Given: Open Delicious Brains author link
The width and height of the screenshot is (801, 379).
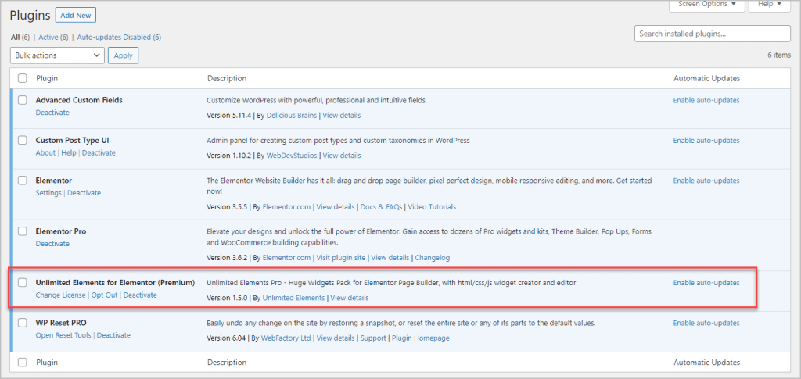Looking at the screenshot, I should [291, 116].
